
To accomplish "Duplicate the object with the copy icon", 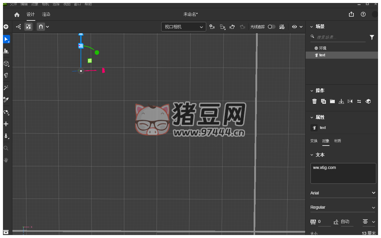I will click(x=323, y=101).
